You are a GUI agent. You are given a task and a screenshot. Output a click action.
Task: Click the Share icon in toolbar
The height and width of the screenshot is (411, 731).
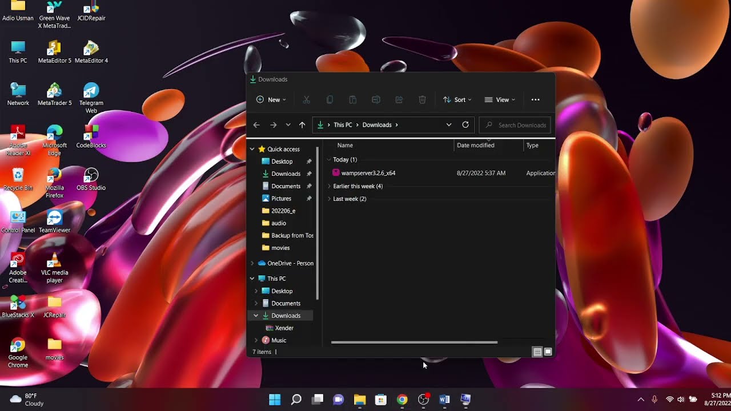click(x=399, y=99)
